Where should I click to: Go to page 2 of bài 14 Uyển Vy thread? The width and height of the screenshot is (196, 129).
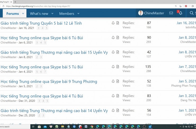pos(39,115)
